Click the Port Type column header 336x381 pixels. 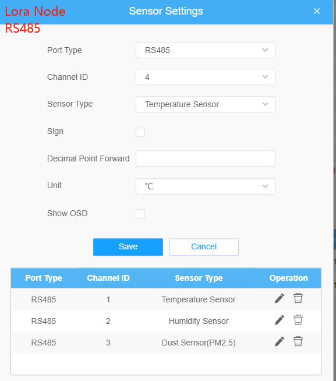[44, 278]
